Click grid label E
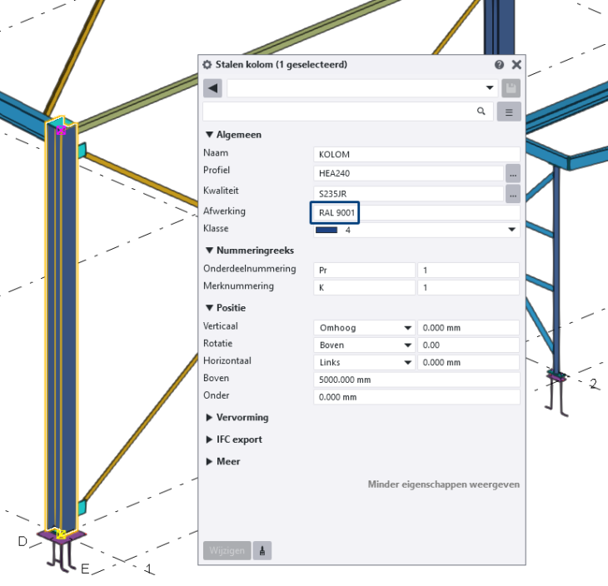 [x=85, y=569]
